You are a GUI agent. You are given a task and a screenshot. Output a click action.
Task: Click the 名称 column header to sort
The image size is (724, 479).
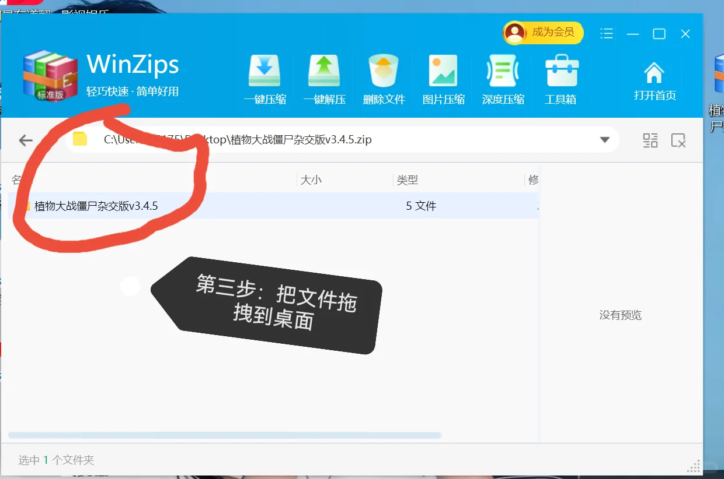tap(19, 179)
